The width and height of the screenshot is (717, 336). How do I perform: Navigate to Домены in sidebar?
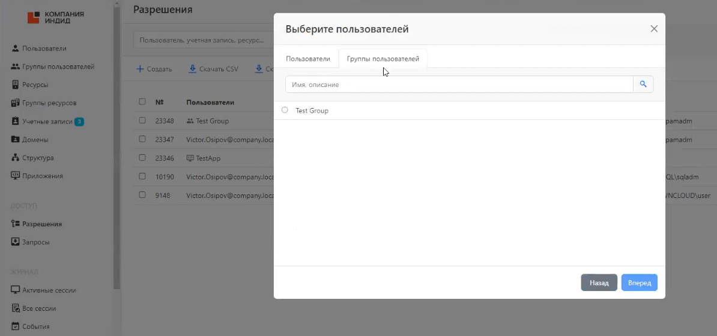pos(35,140)
